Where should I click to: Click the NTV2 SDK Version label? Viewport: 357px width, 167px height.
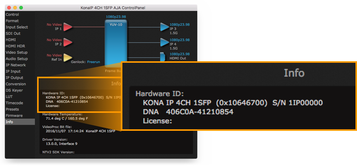(x=58, y=152)
